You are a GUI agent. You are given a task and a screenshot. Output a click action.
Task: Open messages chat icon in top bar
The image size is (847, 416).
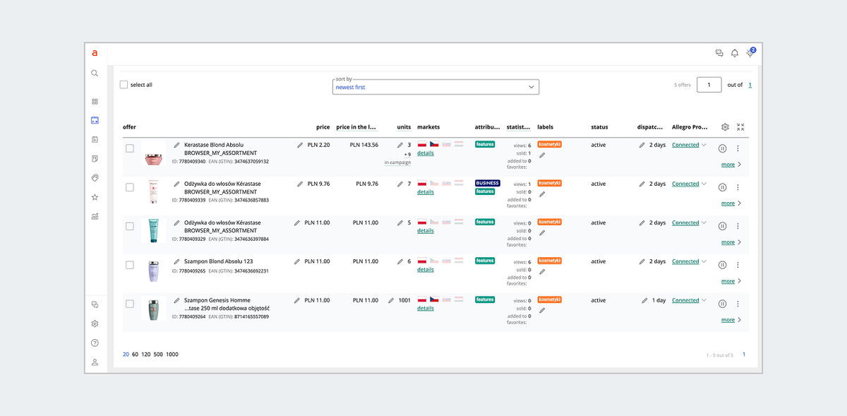(719, 53)
